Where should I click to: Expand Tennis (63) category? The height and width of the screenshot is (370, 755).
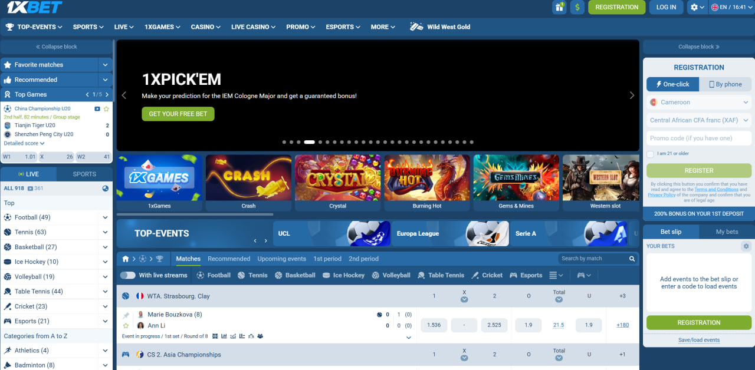pos(105,232)
